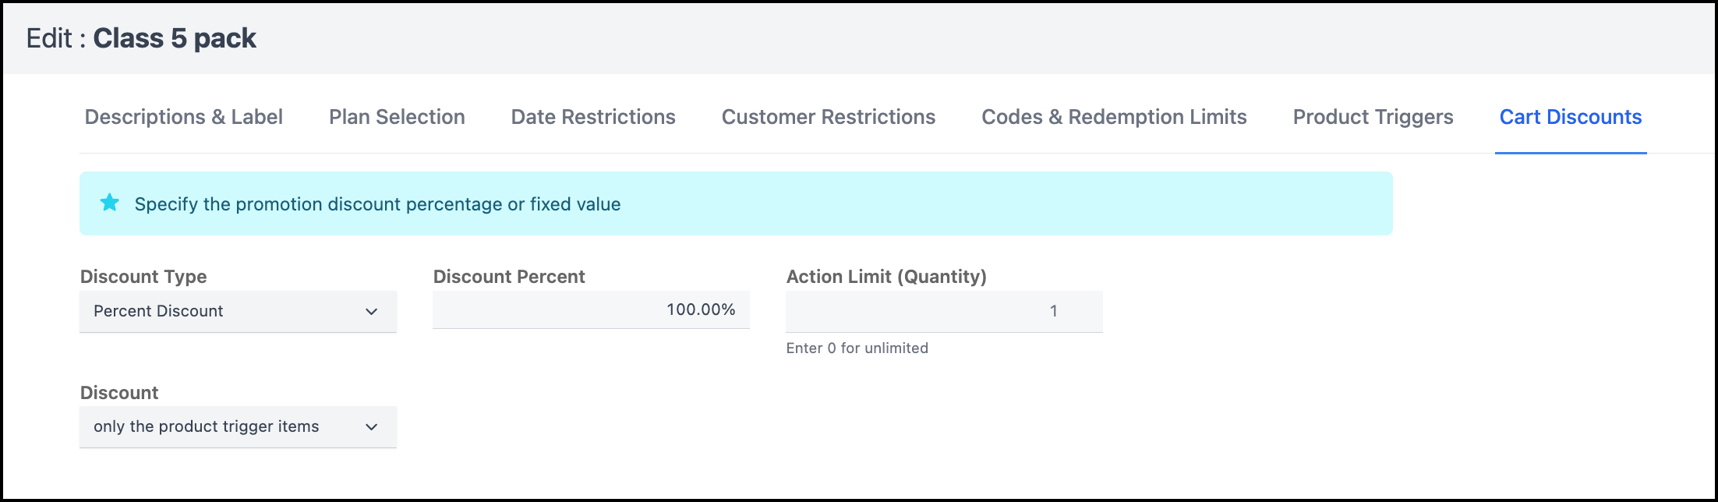Click the star icon in info banner
The image size is (1718, 502).
(x=110, y=203)
